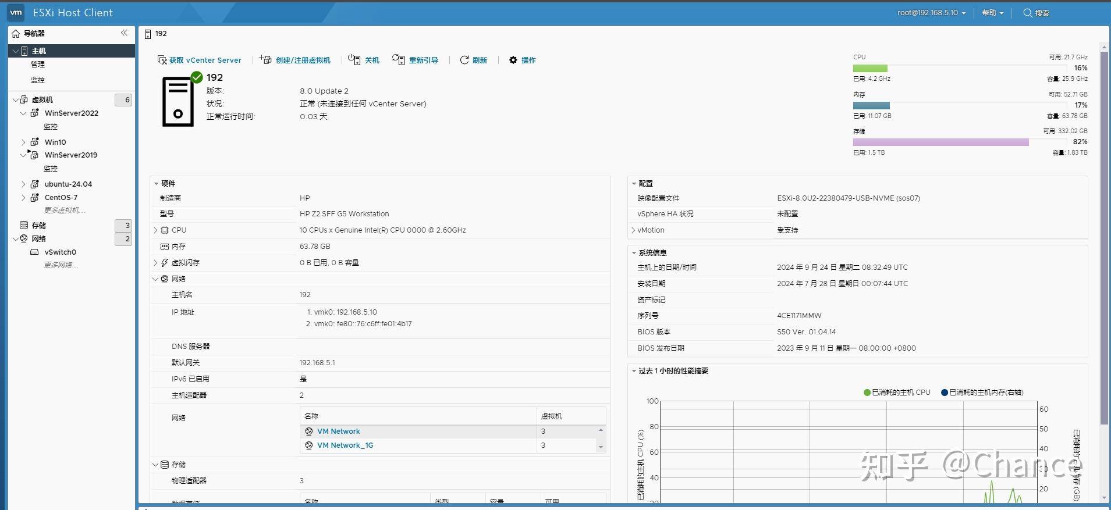The height and width of the screenshot is (510, 1111).
Task: Collapse the navigator panel with double-chevron icon
Action: 124,33
